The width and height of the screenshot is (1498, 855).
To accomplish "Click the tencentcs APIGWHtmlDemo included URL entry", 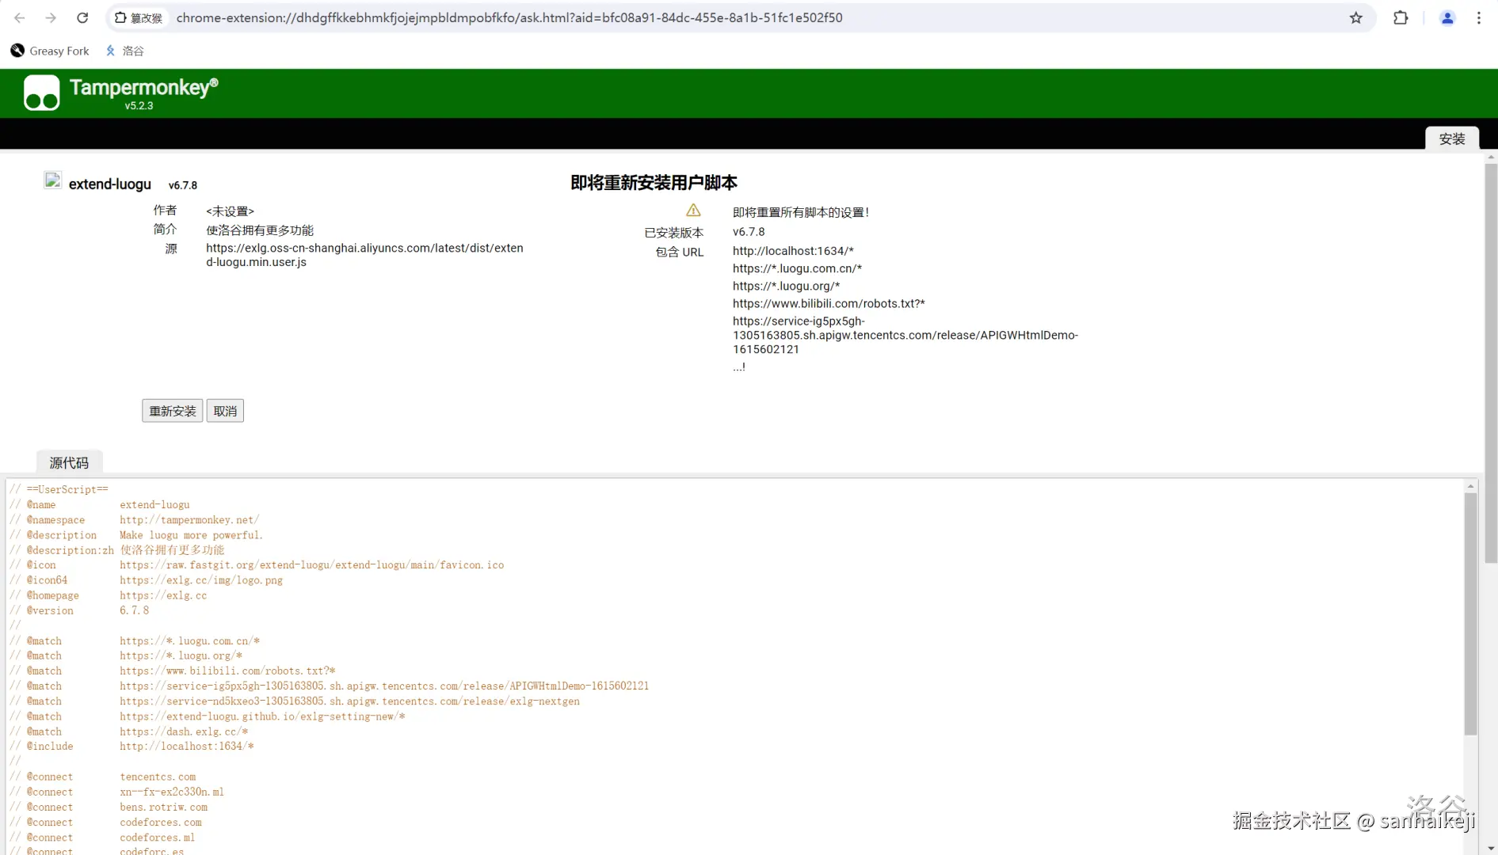I will pyautogui.click(x=905, y=335).
